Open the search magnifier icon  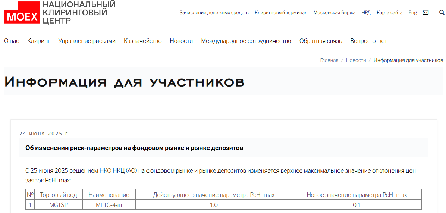[x=442, y=13]
